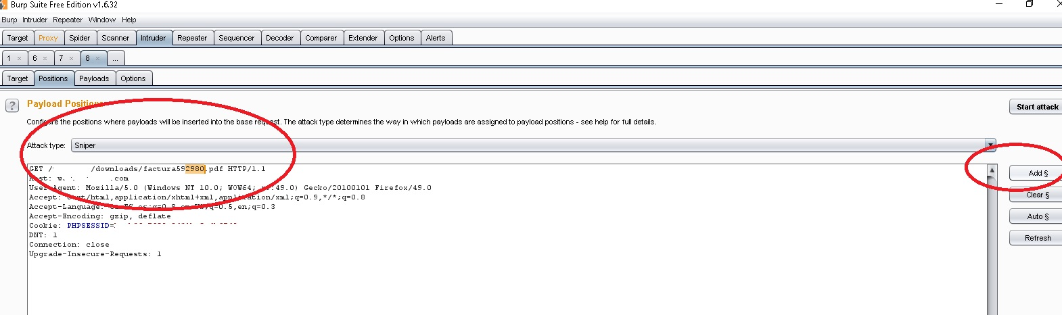Close Intruder attack tab 8

pos(97,59)
